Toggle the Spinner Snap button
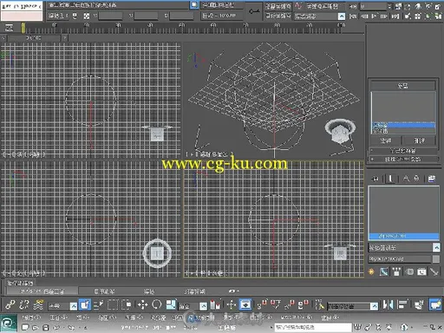Image resolution: width=444 pixels, height=333 pixels. click(303, 304)
